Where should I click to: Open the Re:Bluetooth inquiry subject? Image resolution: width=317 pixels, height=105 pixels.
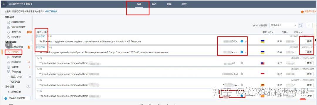tap(90, 41)
